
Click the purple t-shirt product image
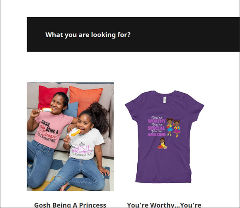[164, 136]
